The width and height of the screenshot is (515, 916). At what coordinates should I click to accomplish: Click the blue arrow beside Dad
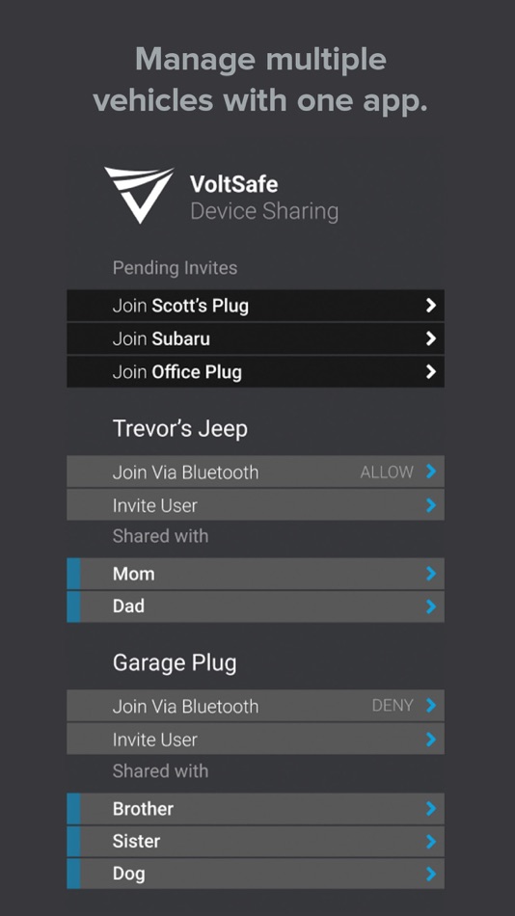(431, 606)
